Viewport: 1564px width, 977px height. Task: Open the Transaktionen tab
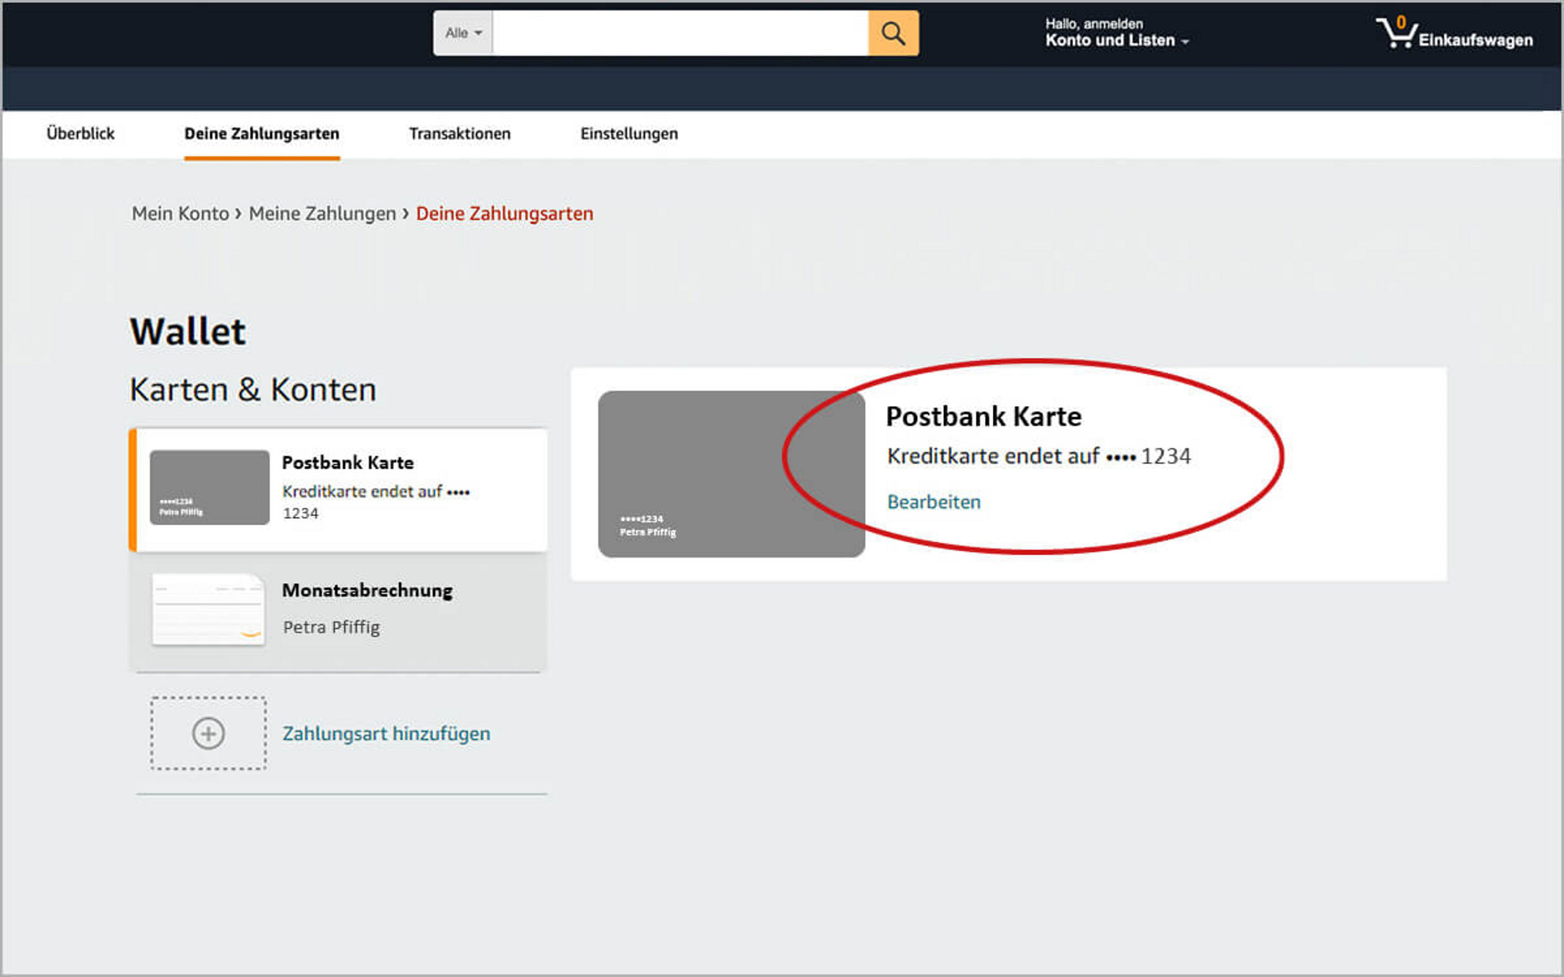click(x=459, y=134)
